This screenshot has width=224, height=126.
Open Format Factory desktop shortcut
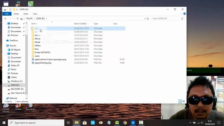point(6,108)
